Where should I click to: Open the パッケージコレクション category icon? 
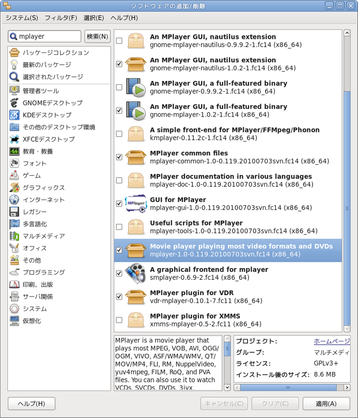[x=14, y=52]
